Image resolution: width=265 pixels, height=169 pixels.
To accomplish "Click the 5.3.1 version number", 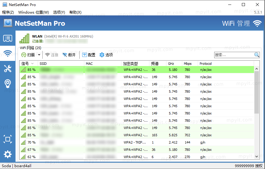I will tap(258, 12).
